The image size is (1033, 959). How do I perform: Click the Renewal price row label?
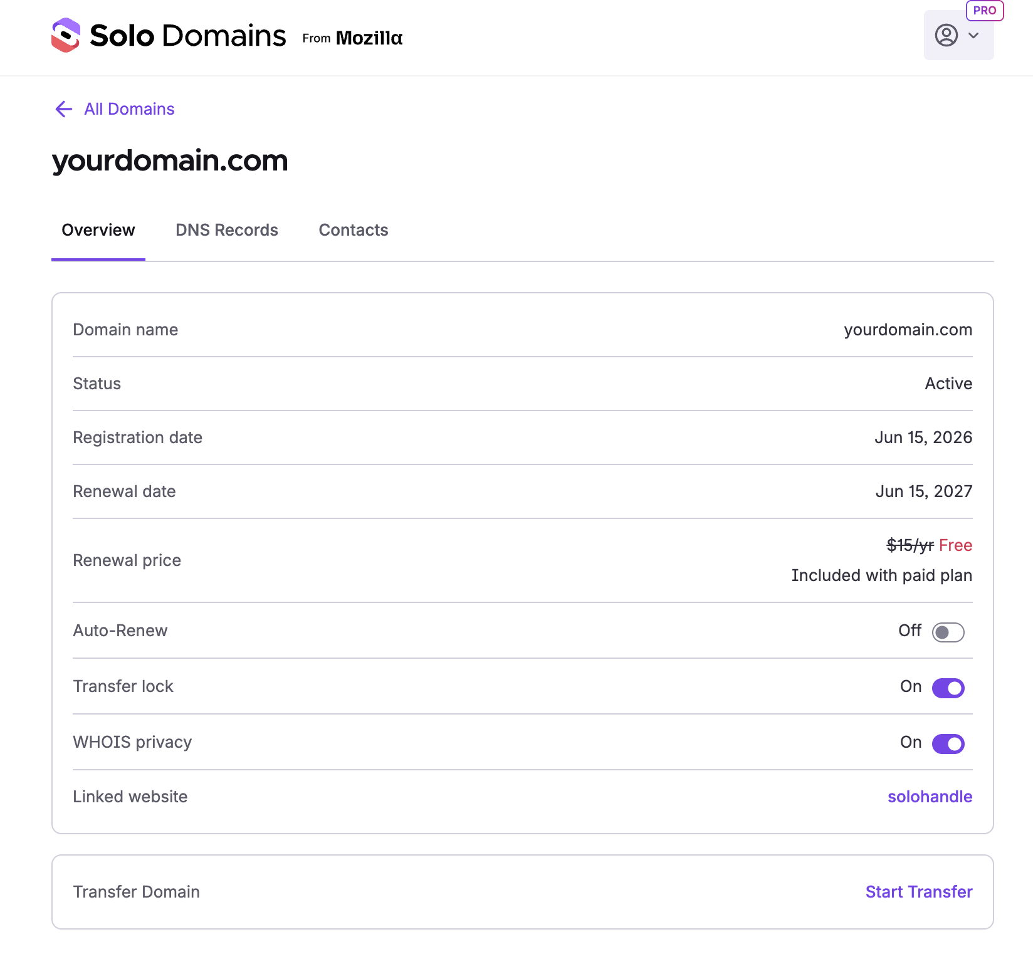[x=127, y=560]
